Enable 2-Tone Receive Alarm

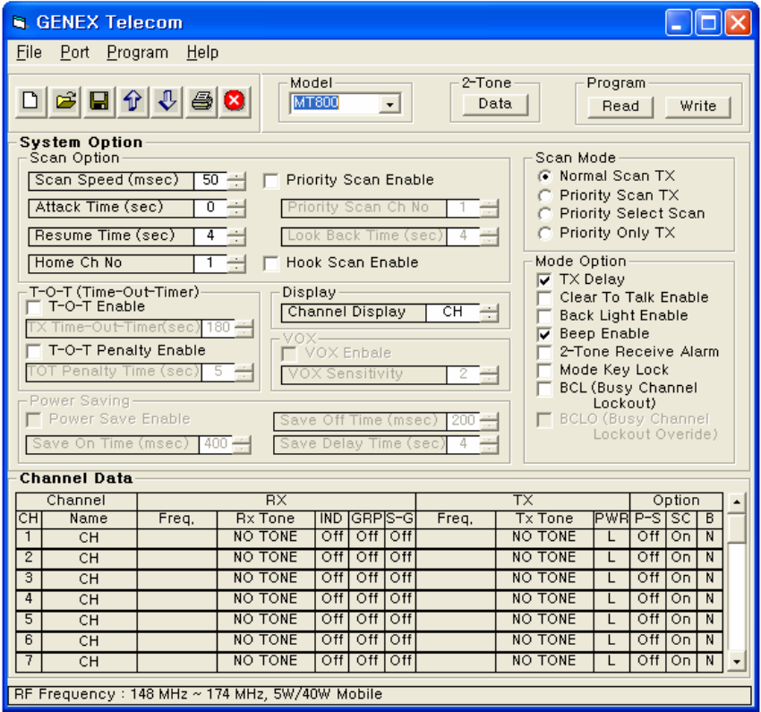544,352
